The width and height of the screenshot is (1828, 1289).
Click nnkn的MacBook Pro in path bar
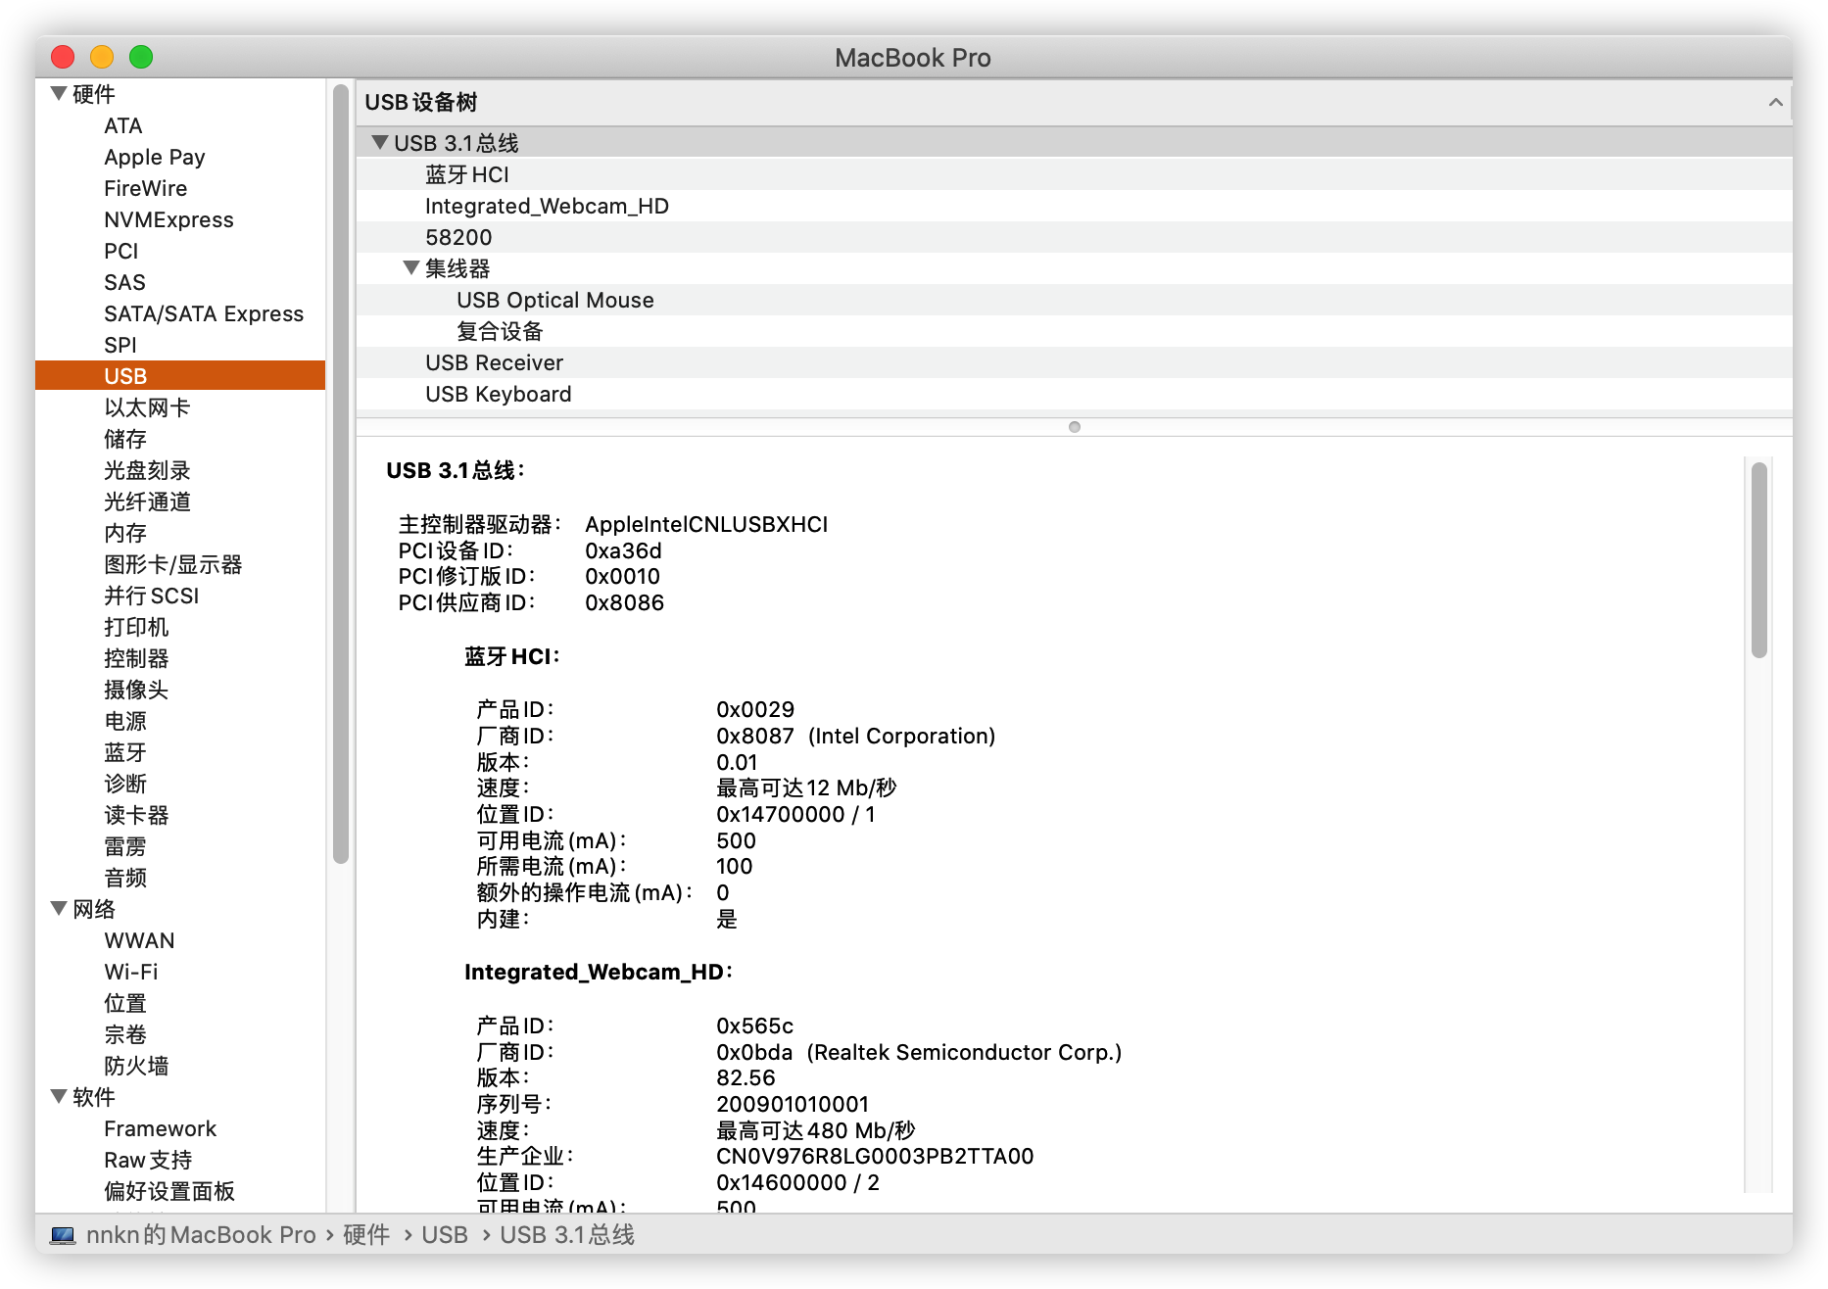click(x=201, y=1235)
